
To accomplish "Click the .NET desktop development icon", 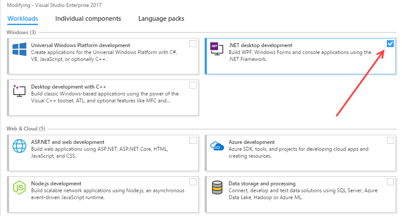I will pos(217,49).
